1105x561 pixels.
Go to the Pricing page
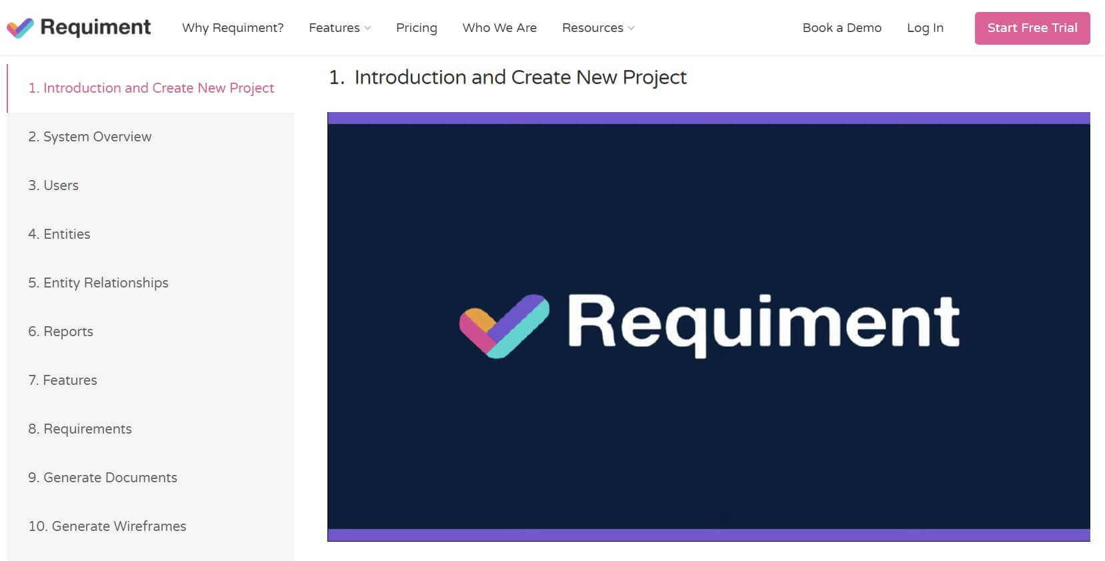[417, 28]
